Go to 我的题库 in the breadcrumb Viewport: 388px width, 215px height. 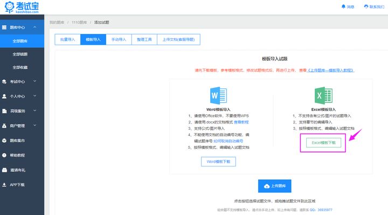57,23
